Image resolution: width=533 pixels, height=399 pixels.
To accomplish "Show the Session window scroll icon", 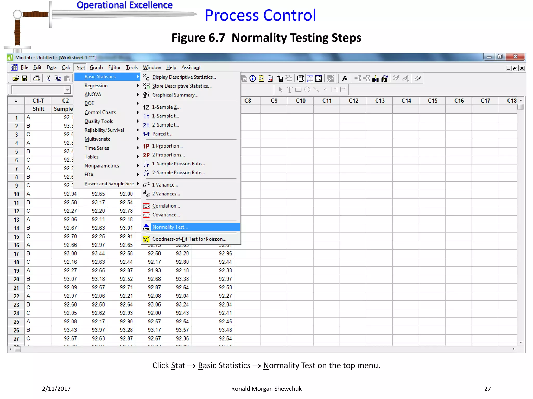I will [301, 78].
